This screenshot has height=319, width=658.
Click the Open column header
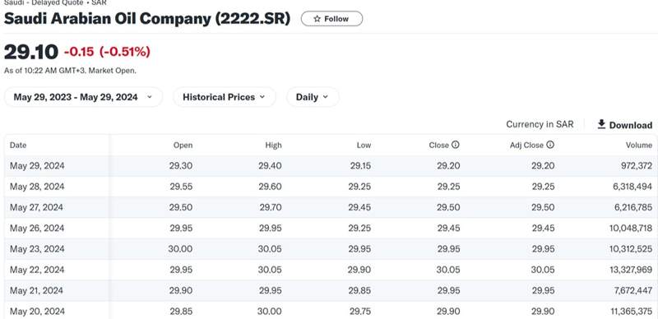tap(183, 146)
